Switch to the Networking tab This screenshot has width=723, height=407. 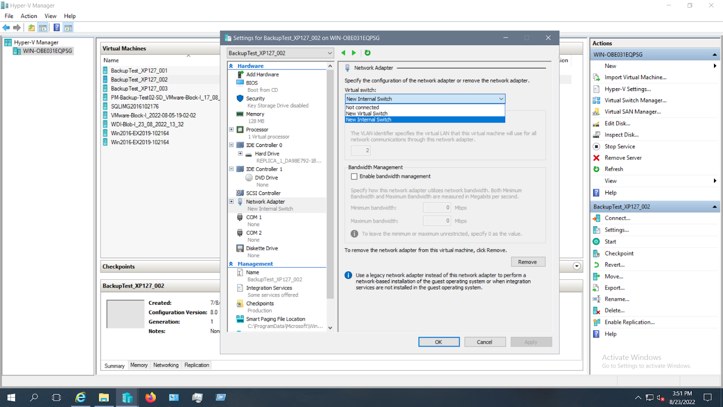tap(166, 365)
